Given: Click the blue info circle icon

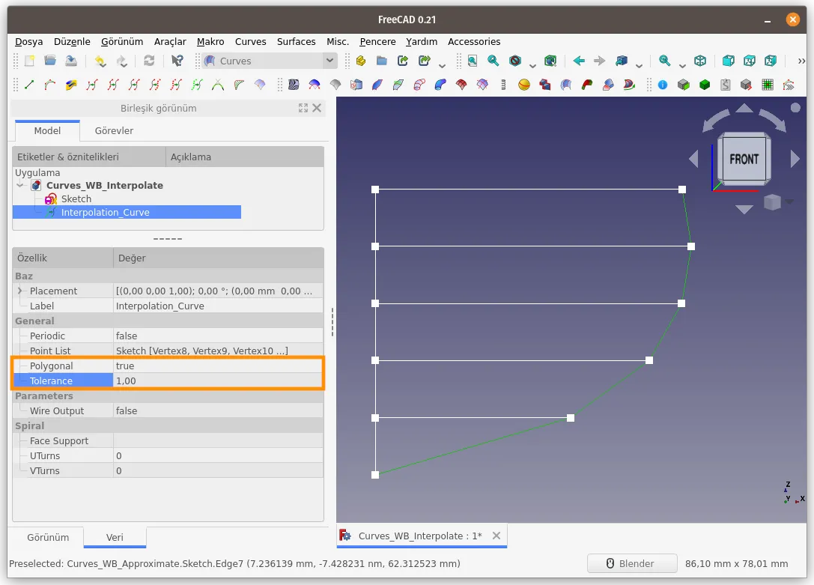Looking at the screenshot, I should (x=663, y=85).
